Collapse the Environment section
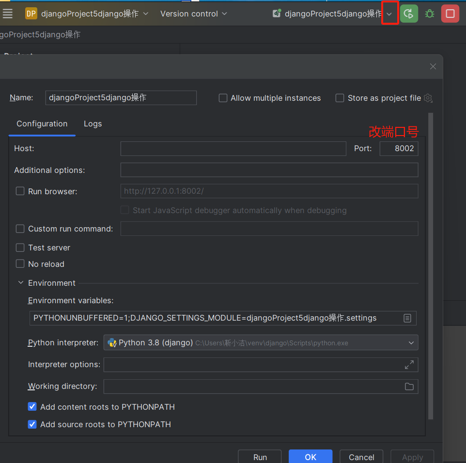Image resolution: width=466 pixels, height=463 pixels. pyautogui.click(x=21, y=283)
